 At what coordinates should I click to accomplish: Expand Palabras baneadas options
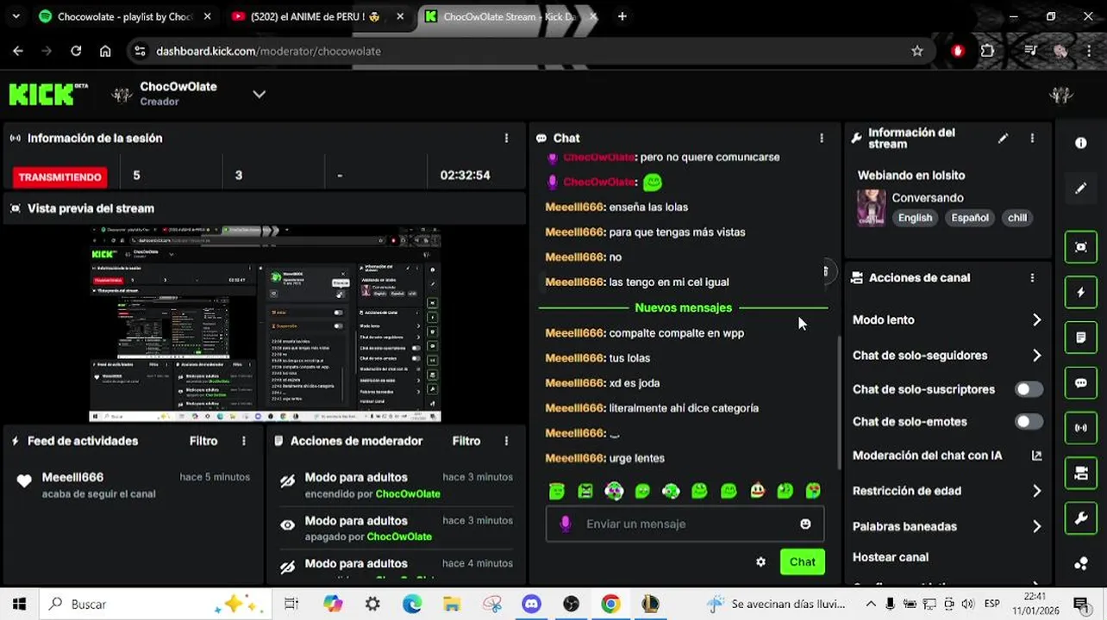click(1036, 526)
